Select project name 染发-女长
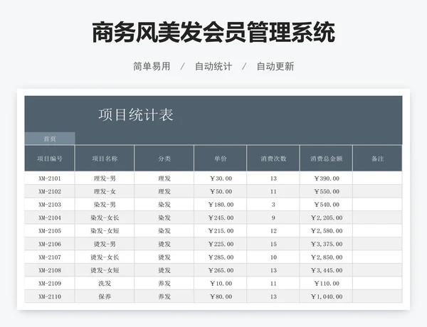Viewport: 427px width, 327px height. 105,218
